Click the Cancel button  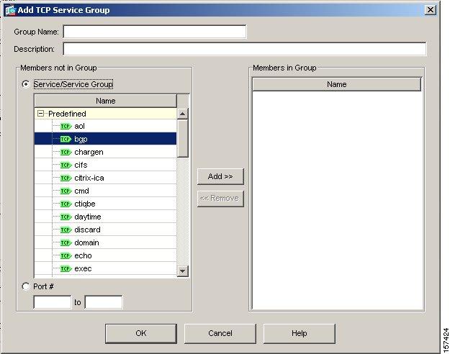220,333
